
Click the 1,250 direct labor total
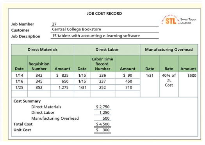pos(105,113)
